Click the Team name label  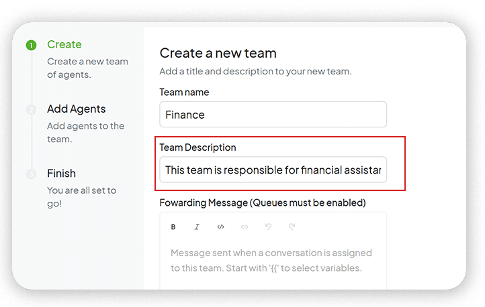(184, 92)
